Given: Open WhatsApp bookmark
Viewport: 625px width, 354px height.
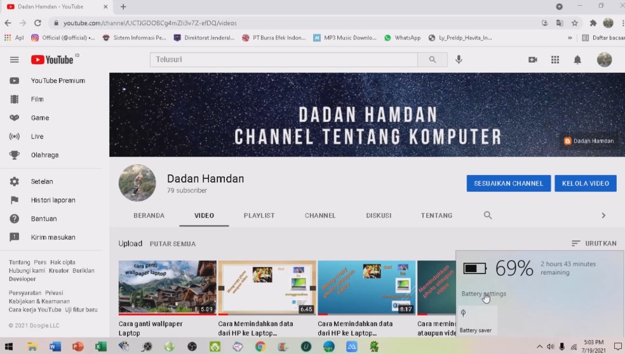Looking at the screenshot, I should [402, 38].
